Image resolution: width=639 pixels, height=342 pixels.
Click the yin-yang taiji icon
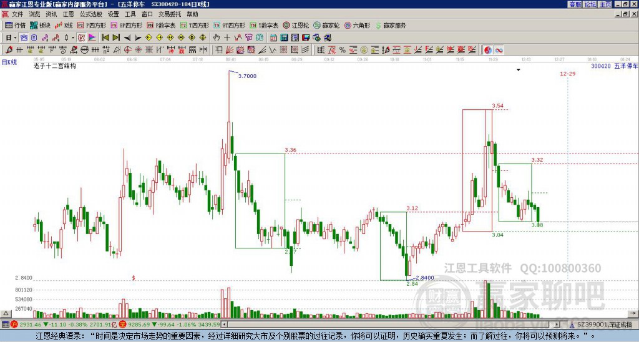coord(488,50)
